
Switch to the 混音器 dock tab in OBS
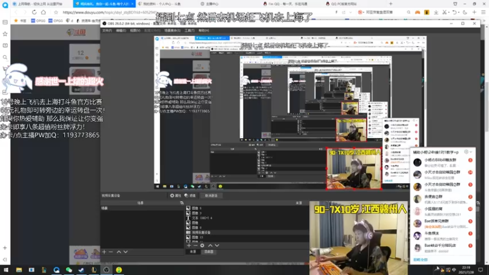coord(208,252)
